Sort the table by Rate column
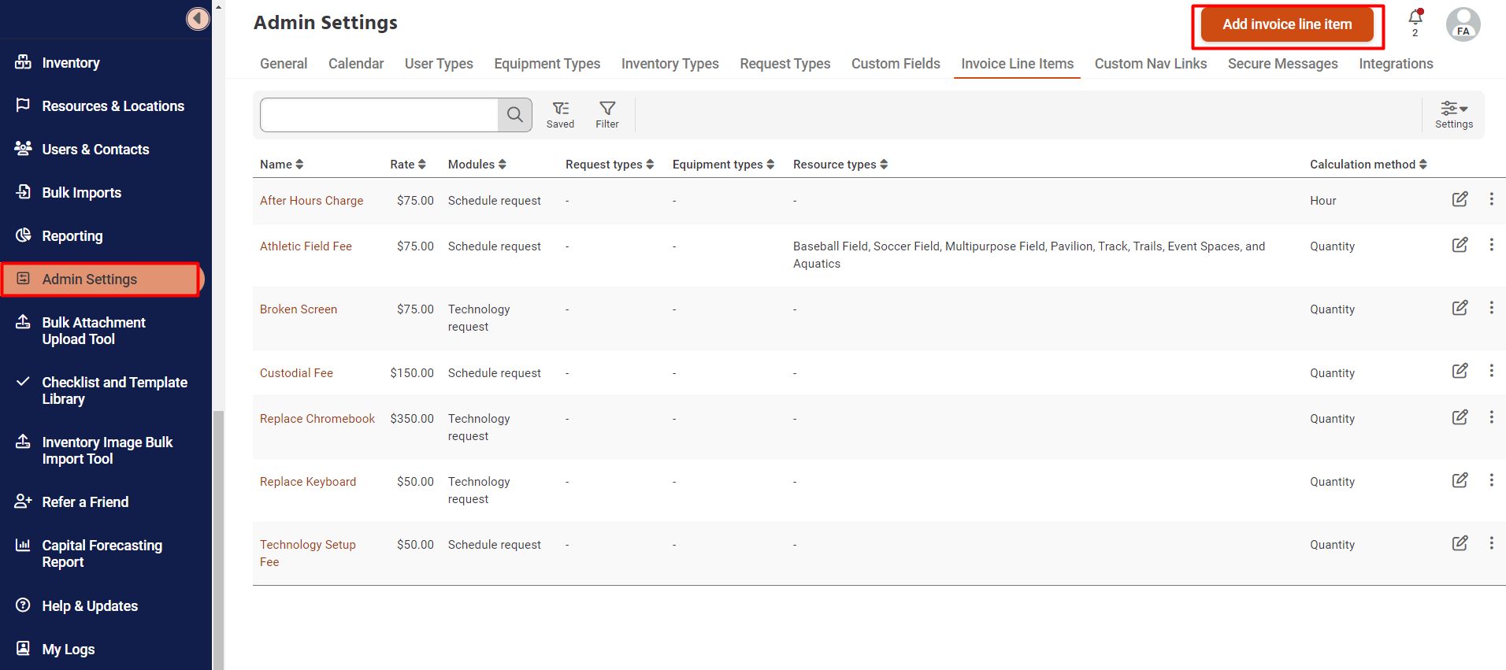The image size is (1506, 670). (407, 165)
